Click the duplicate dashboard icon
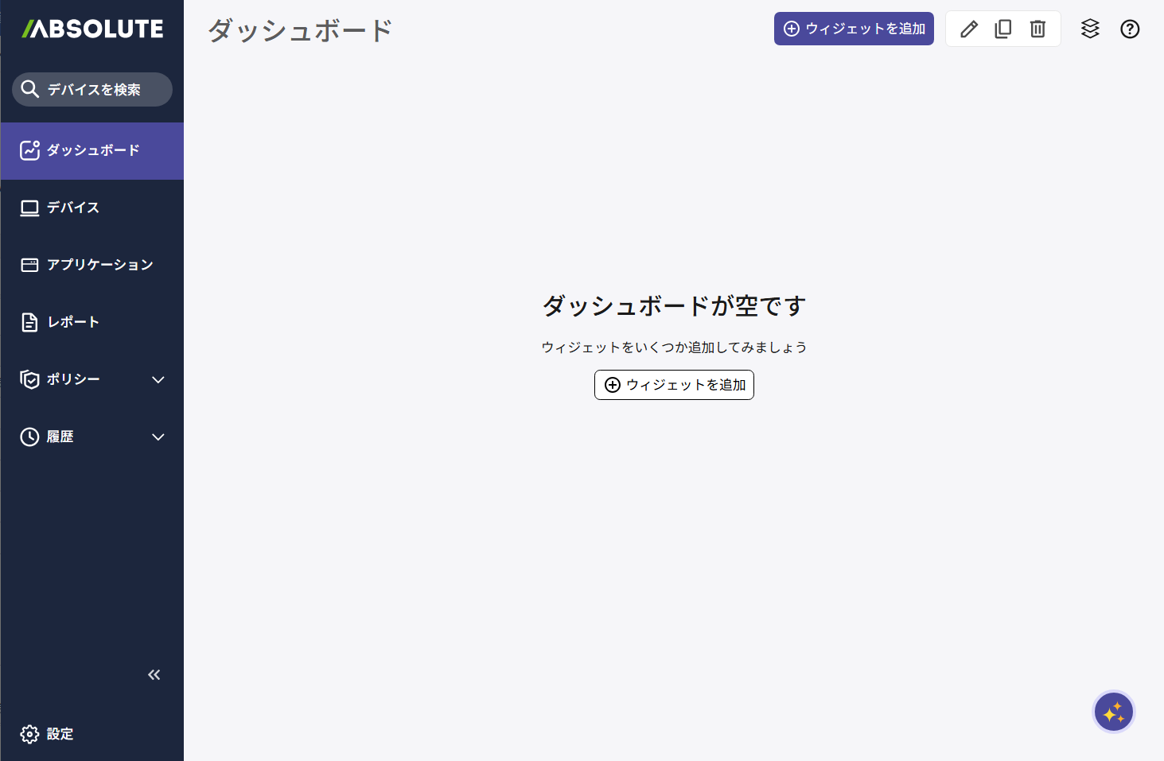Image resolution: width=1164 pixels, height=761 pixels. click(x=1003, y=29)
